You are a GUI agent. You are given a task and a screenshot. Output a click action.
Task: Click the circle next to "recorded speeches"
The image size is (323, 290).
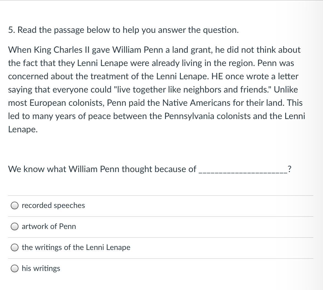point(14,205)
